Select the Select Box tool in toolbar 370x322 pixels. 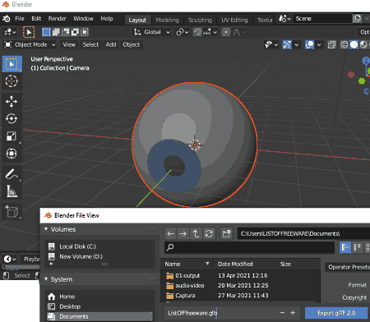tap(12, 64)
